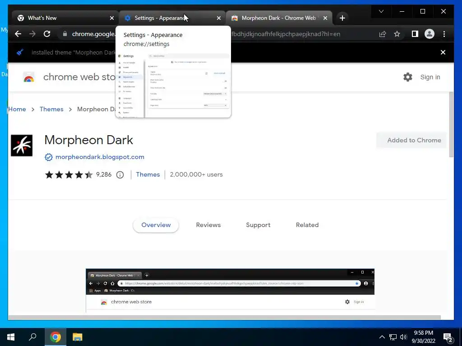Go to Themes breadcrumb link
The image size is (462, 346).
click(51, 109)
